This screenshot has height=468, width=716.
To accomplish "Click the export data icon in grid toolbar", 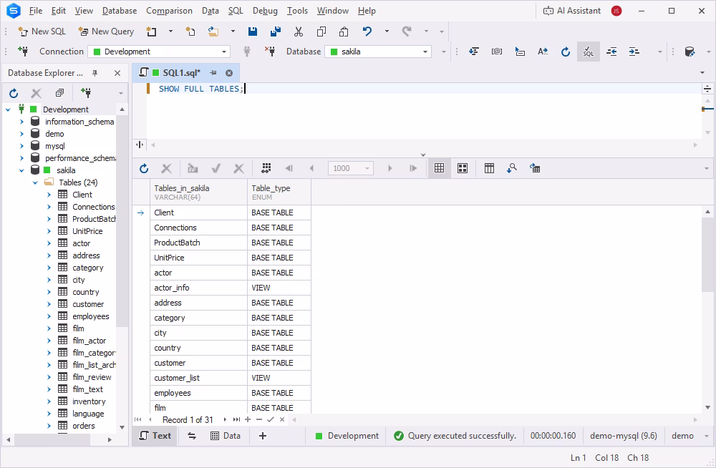I will [535, 168].
